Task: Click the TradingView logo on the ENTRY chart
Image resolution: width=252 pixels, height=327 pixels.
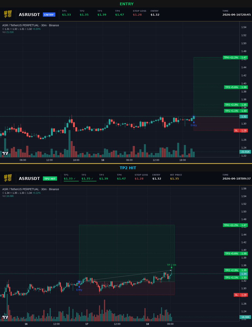Action: (5, 154)
